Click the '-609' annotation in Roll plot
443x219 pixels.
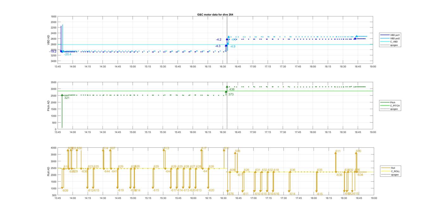point(65,191)
